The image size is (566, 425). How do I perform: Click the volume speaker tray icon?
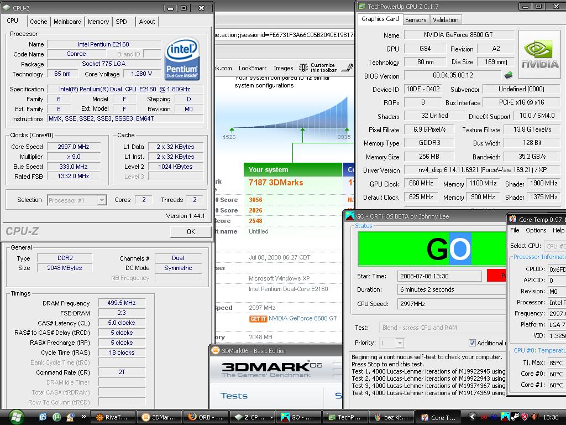click(534, 417)
